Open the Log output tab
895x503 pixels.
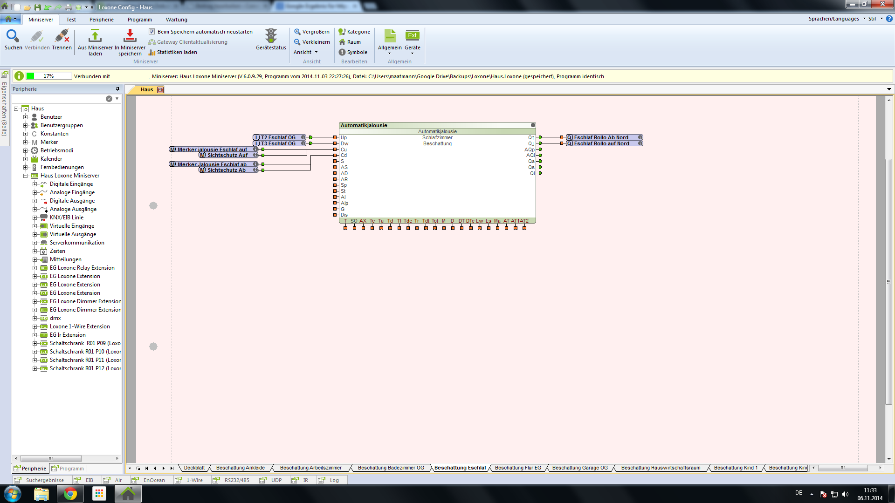(329, 480)
